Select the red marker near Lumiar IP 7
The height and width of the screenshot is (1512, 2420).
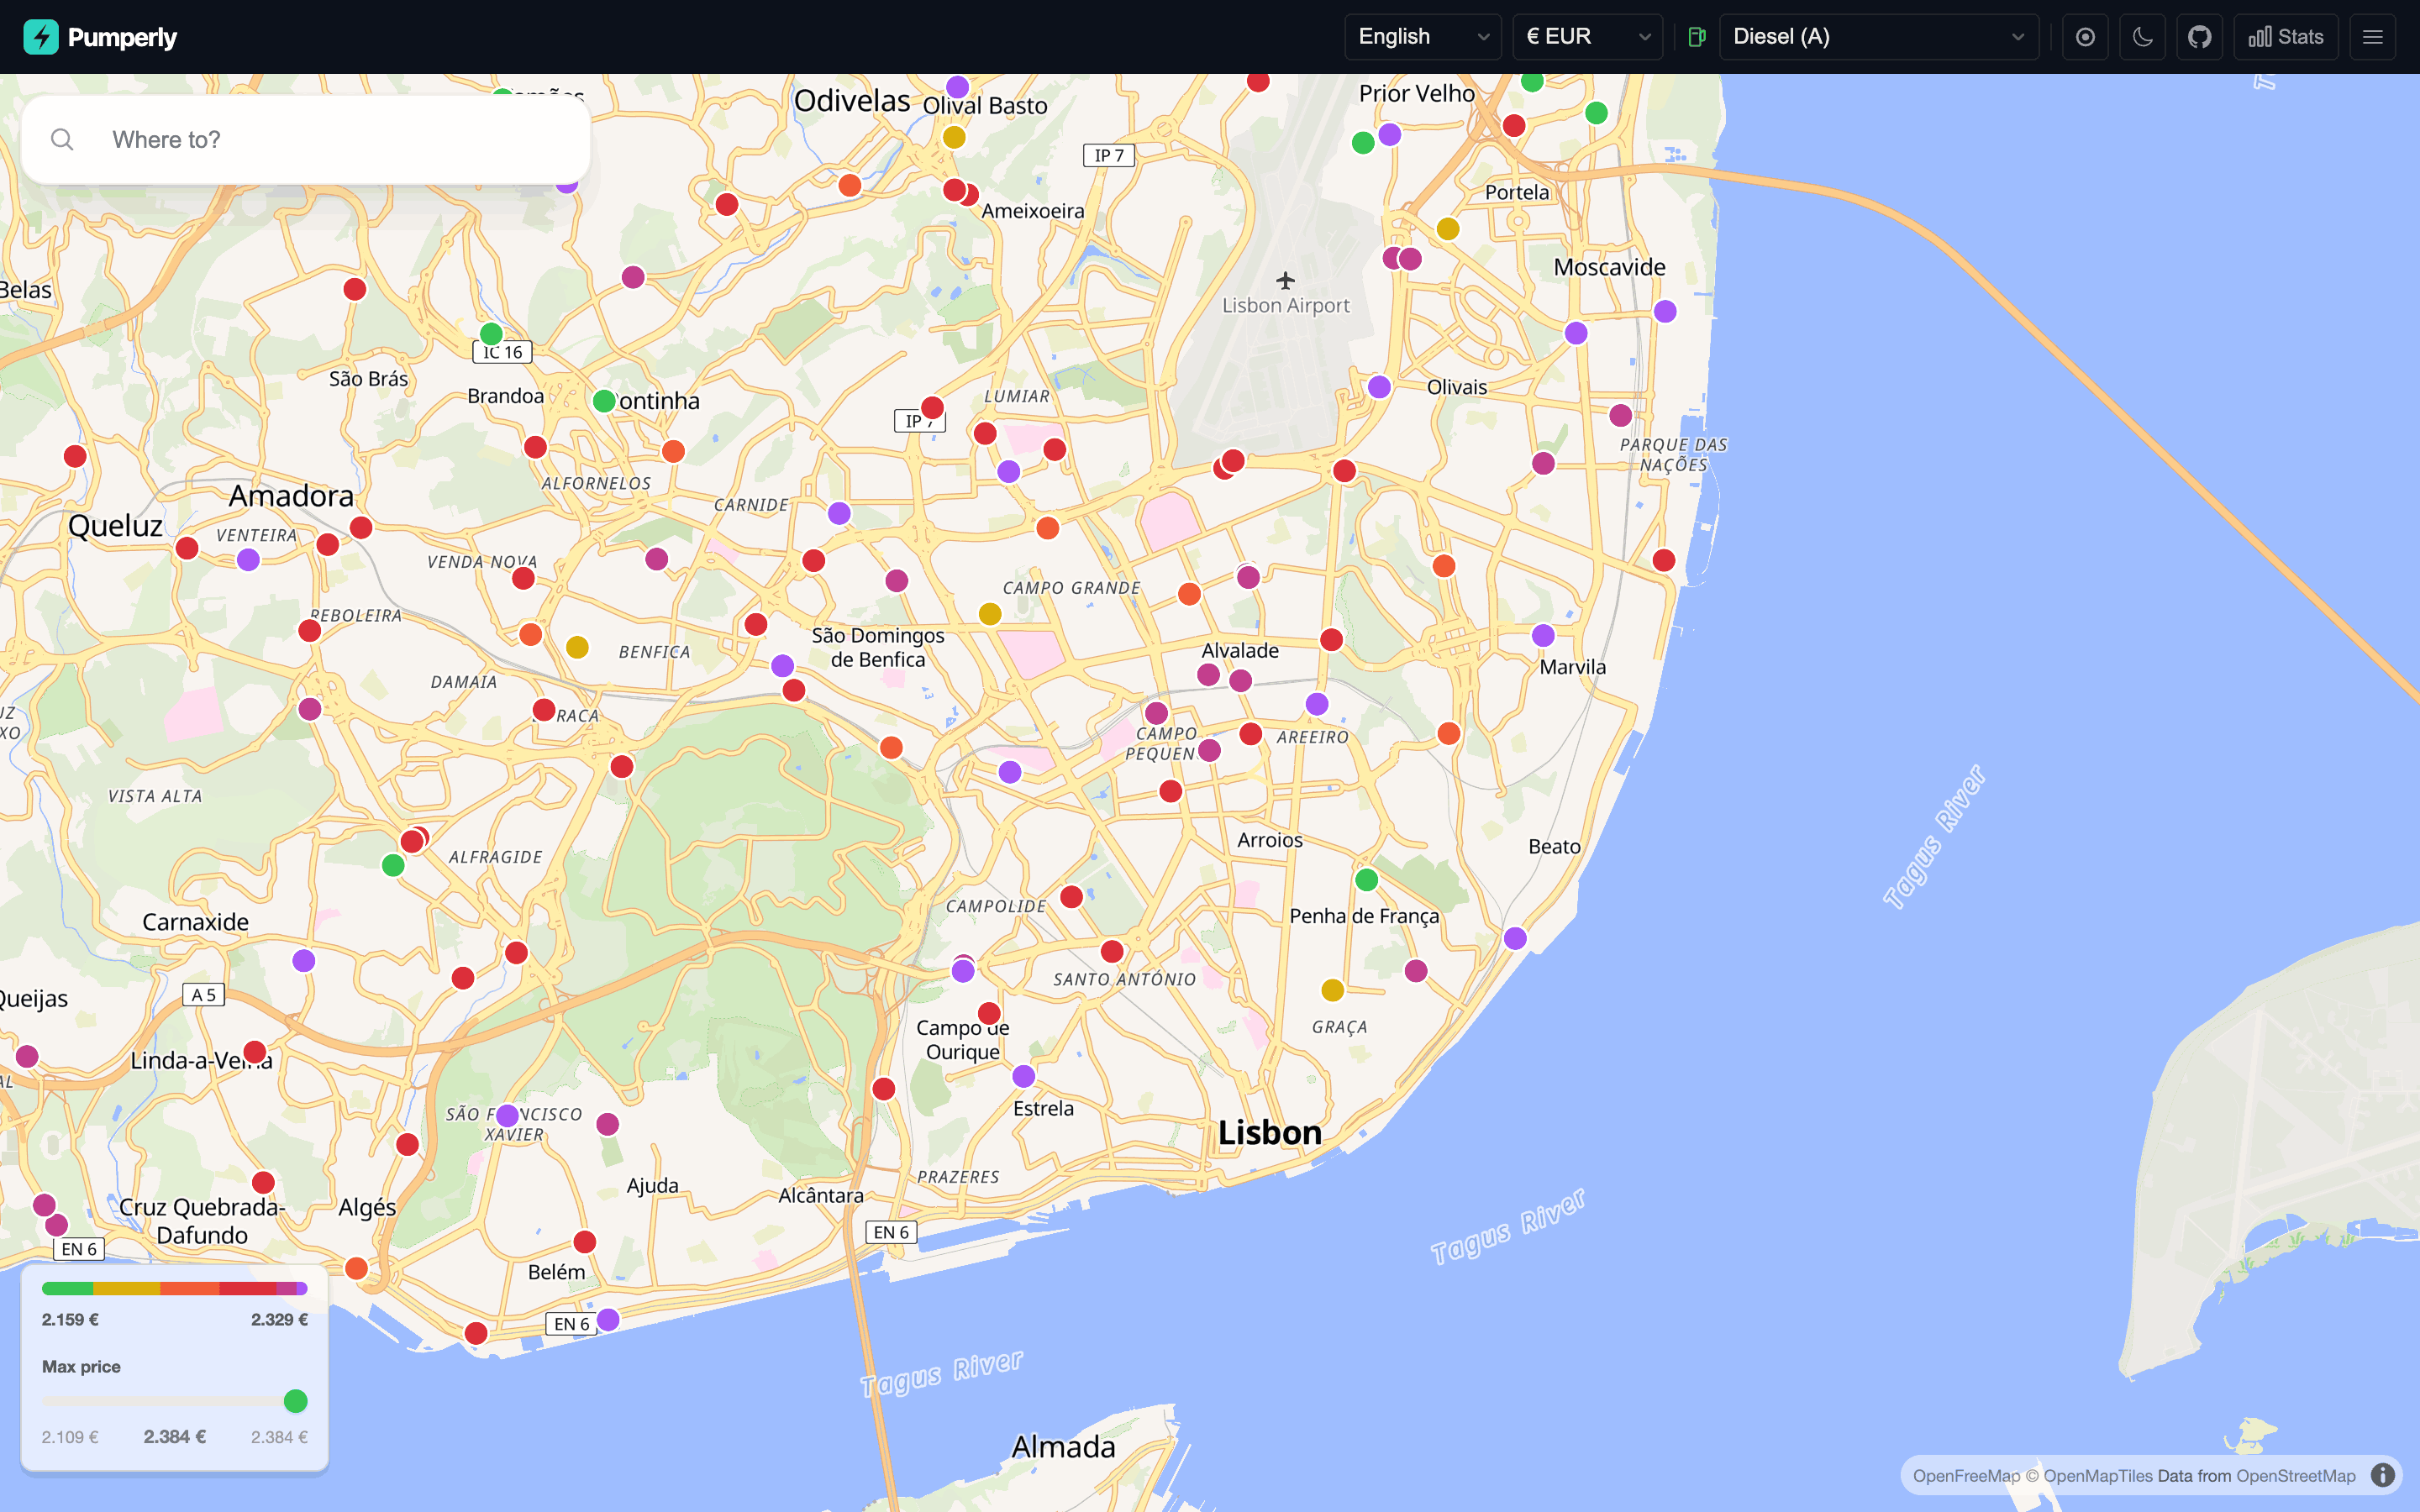coord(932,407)
